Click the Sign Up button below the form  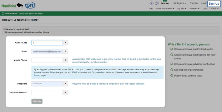[x=37, y=101]
